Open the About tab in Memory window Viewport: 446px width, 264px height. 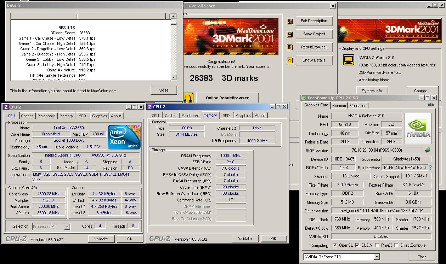coord(260,116)
